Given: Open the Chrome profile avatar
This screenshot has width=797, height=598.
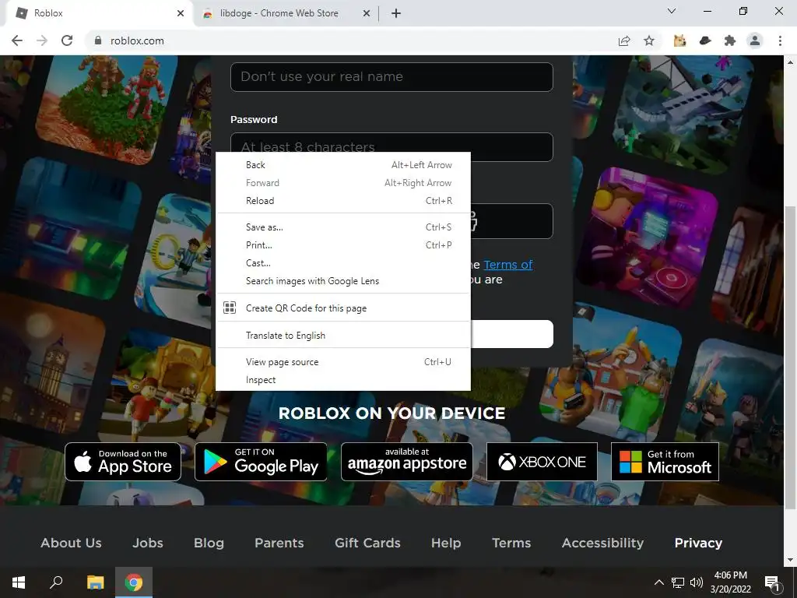Looking at the screenshot, I should [x=755, y=40].
